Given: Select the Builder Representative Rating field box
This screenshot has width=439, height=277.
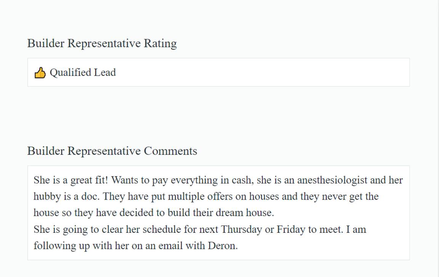Looking at the screenshot, I should click(218, 72).
